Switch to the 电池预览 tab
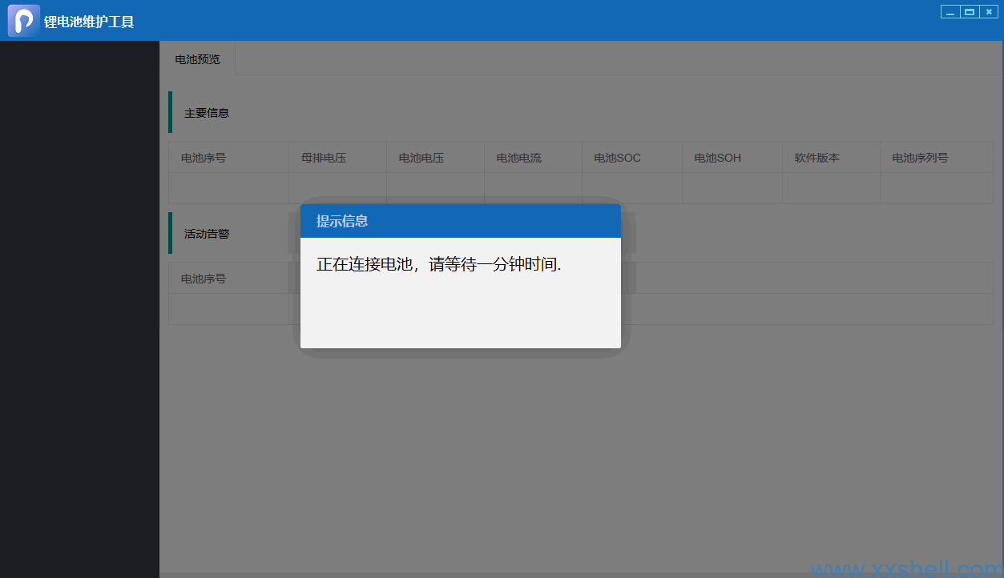The height and width of the screenshot is (578, 1004). point(197,59)
